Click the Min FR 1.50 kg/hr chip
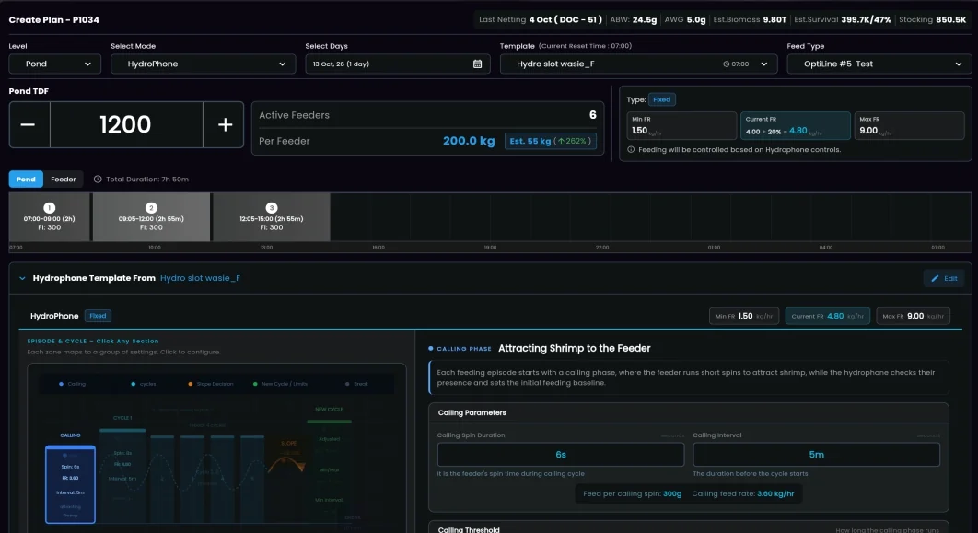Image resolution: width=978 pixels, height=533 pixels. [743, 316]
